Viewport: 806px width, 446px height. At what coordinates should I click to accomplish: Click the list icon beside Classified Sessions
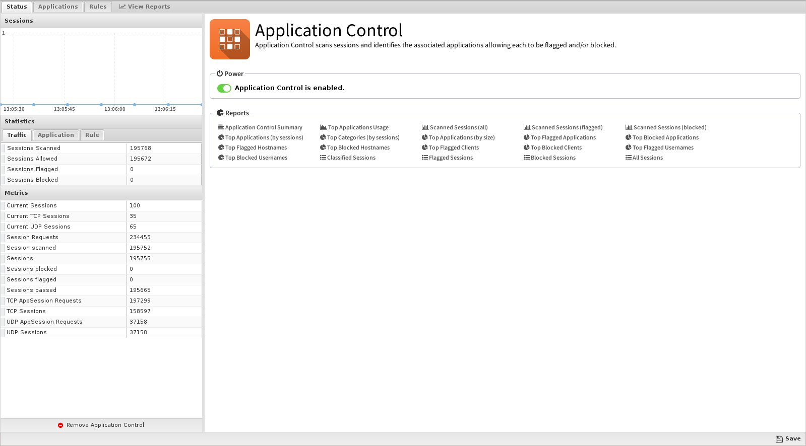click(x=323, y=158)
